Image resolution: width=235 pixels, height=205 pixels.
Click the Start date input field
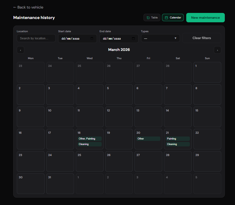(77, 39)
